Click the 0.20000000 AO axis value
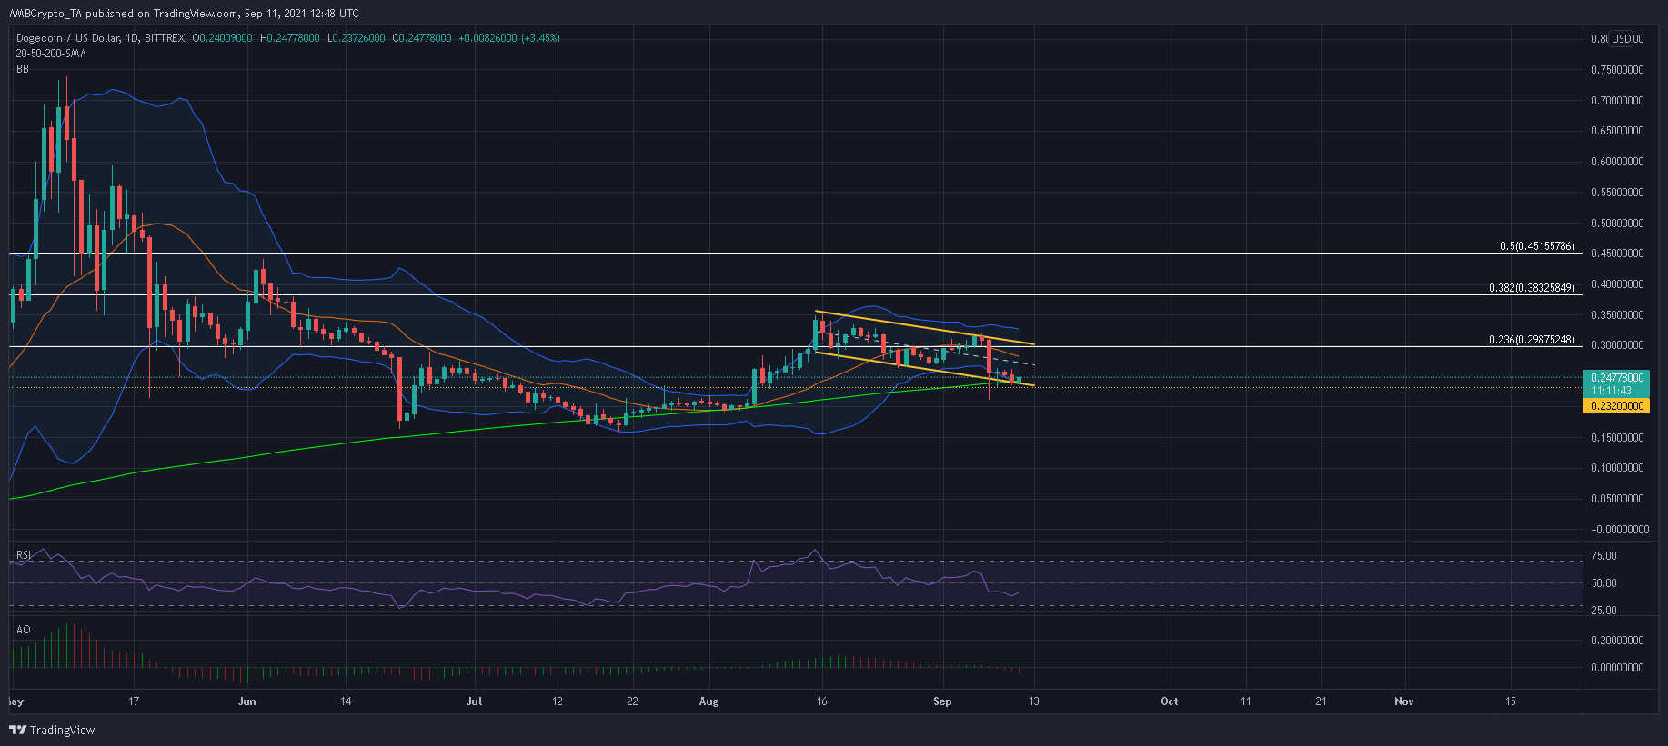Viewport: 1668px width, 746px height. pos(1617,641)
